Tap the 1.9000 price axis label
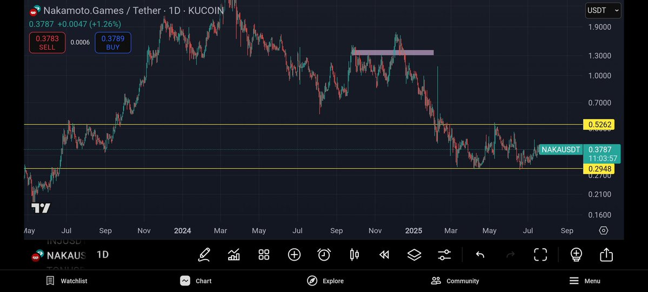The width and height of the screenshot is (648, 292). pyautogui.click(x=599, y=27)
